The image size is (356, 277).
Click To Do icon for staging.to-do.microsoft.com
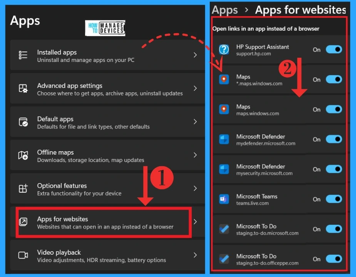tap(224, 229)
